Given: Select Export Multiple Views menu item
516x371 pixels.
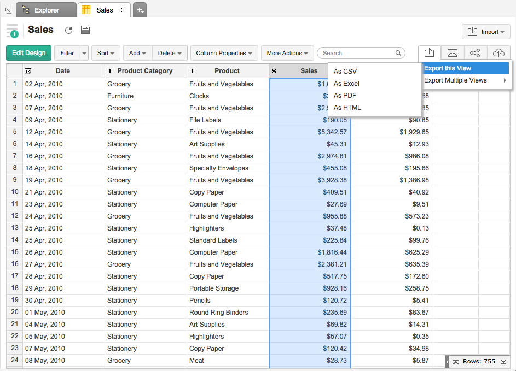Looking at the screenshot, I should pos(455,80).
